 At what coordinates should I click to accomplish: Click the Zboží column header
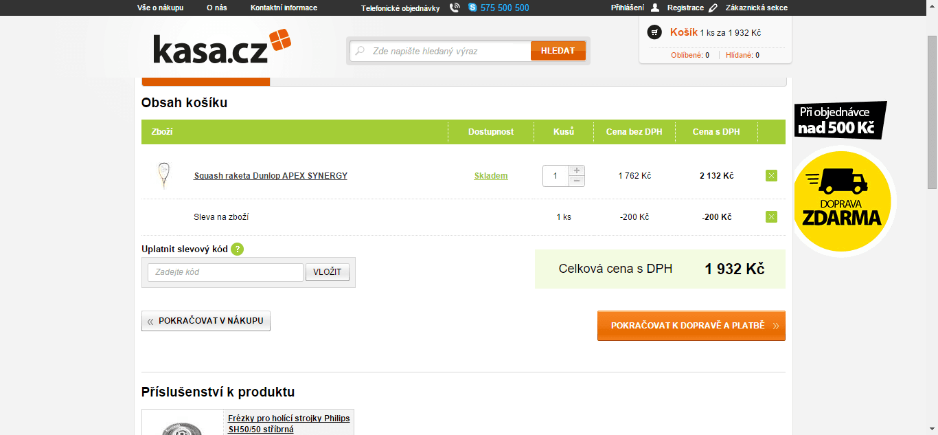(x=162, y=132)
